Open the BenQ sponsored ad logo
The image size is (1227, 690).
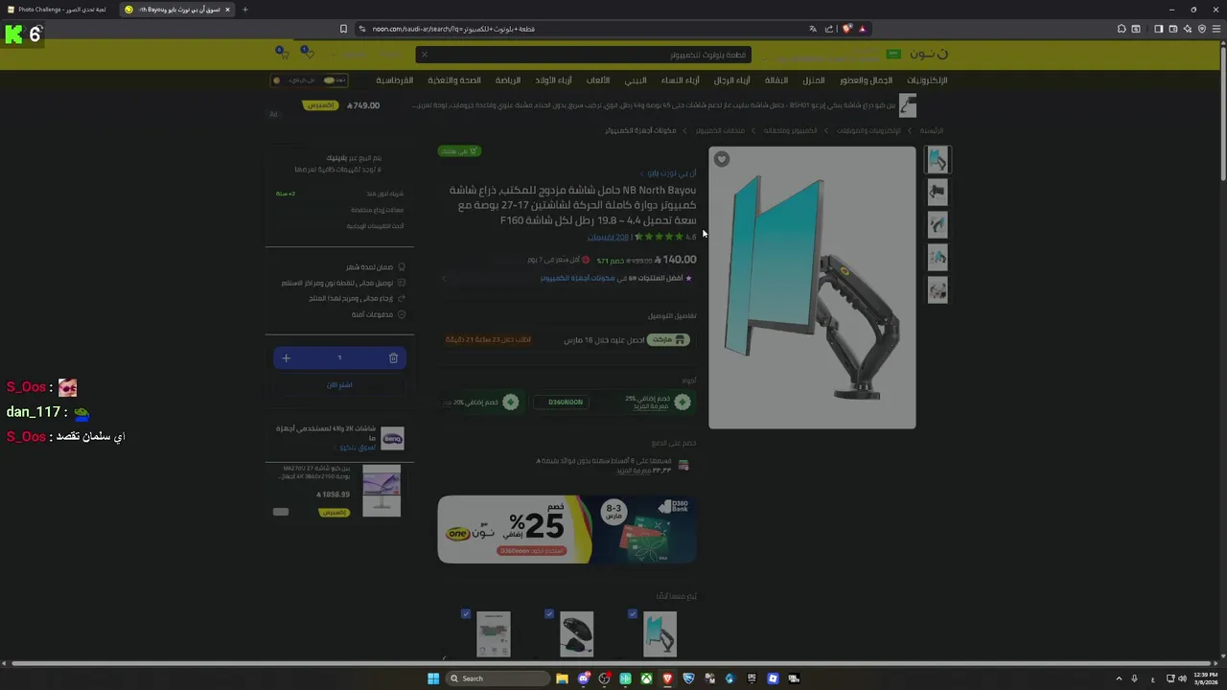click(392, 439)
